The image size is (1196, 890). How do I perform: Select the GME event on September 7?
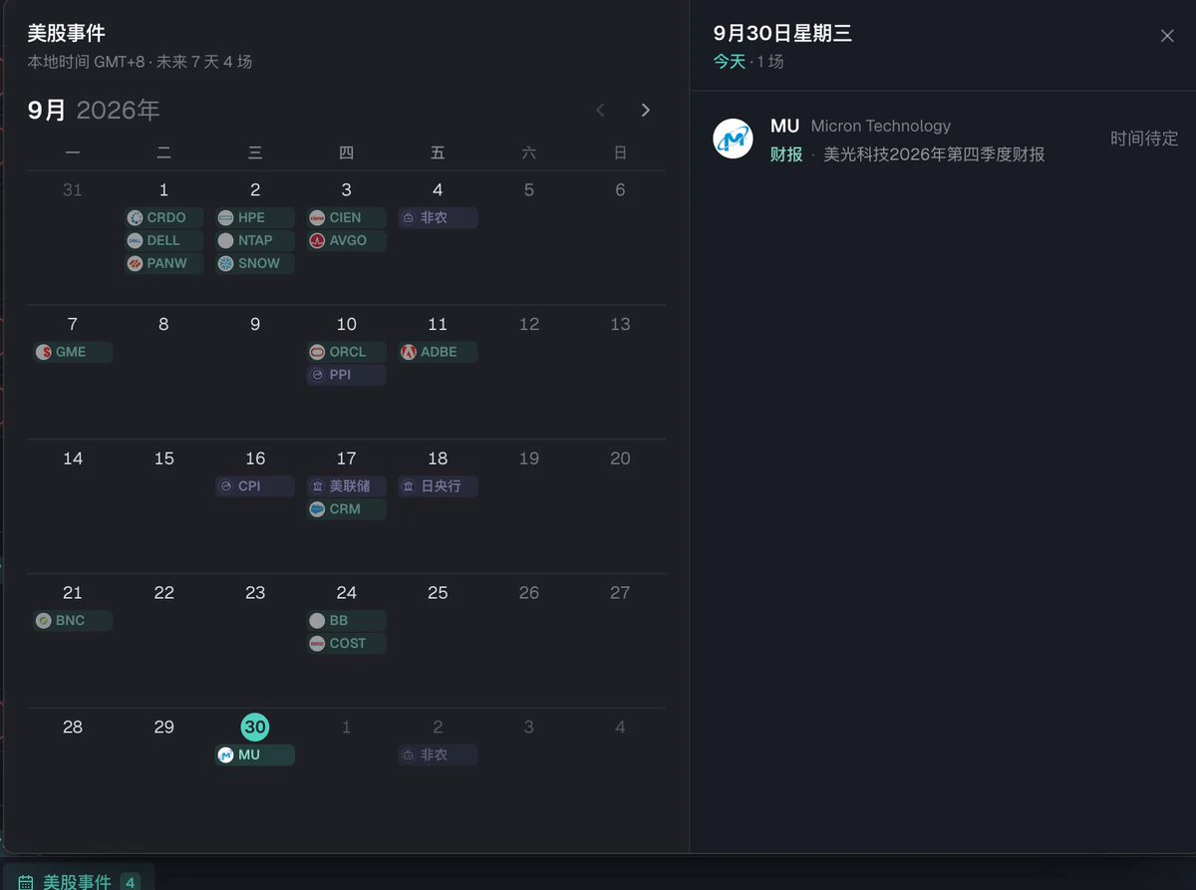(73, 352)
